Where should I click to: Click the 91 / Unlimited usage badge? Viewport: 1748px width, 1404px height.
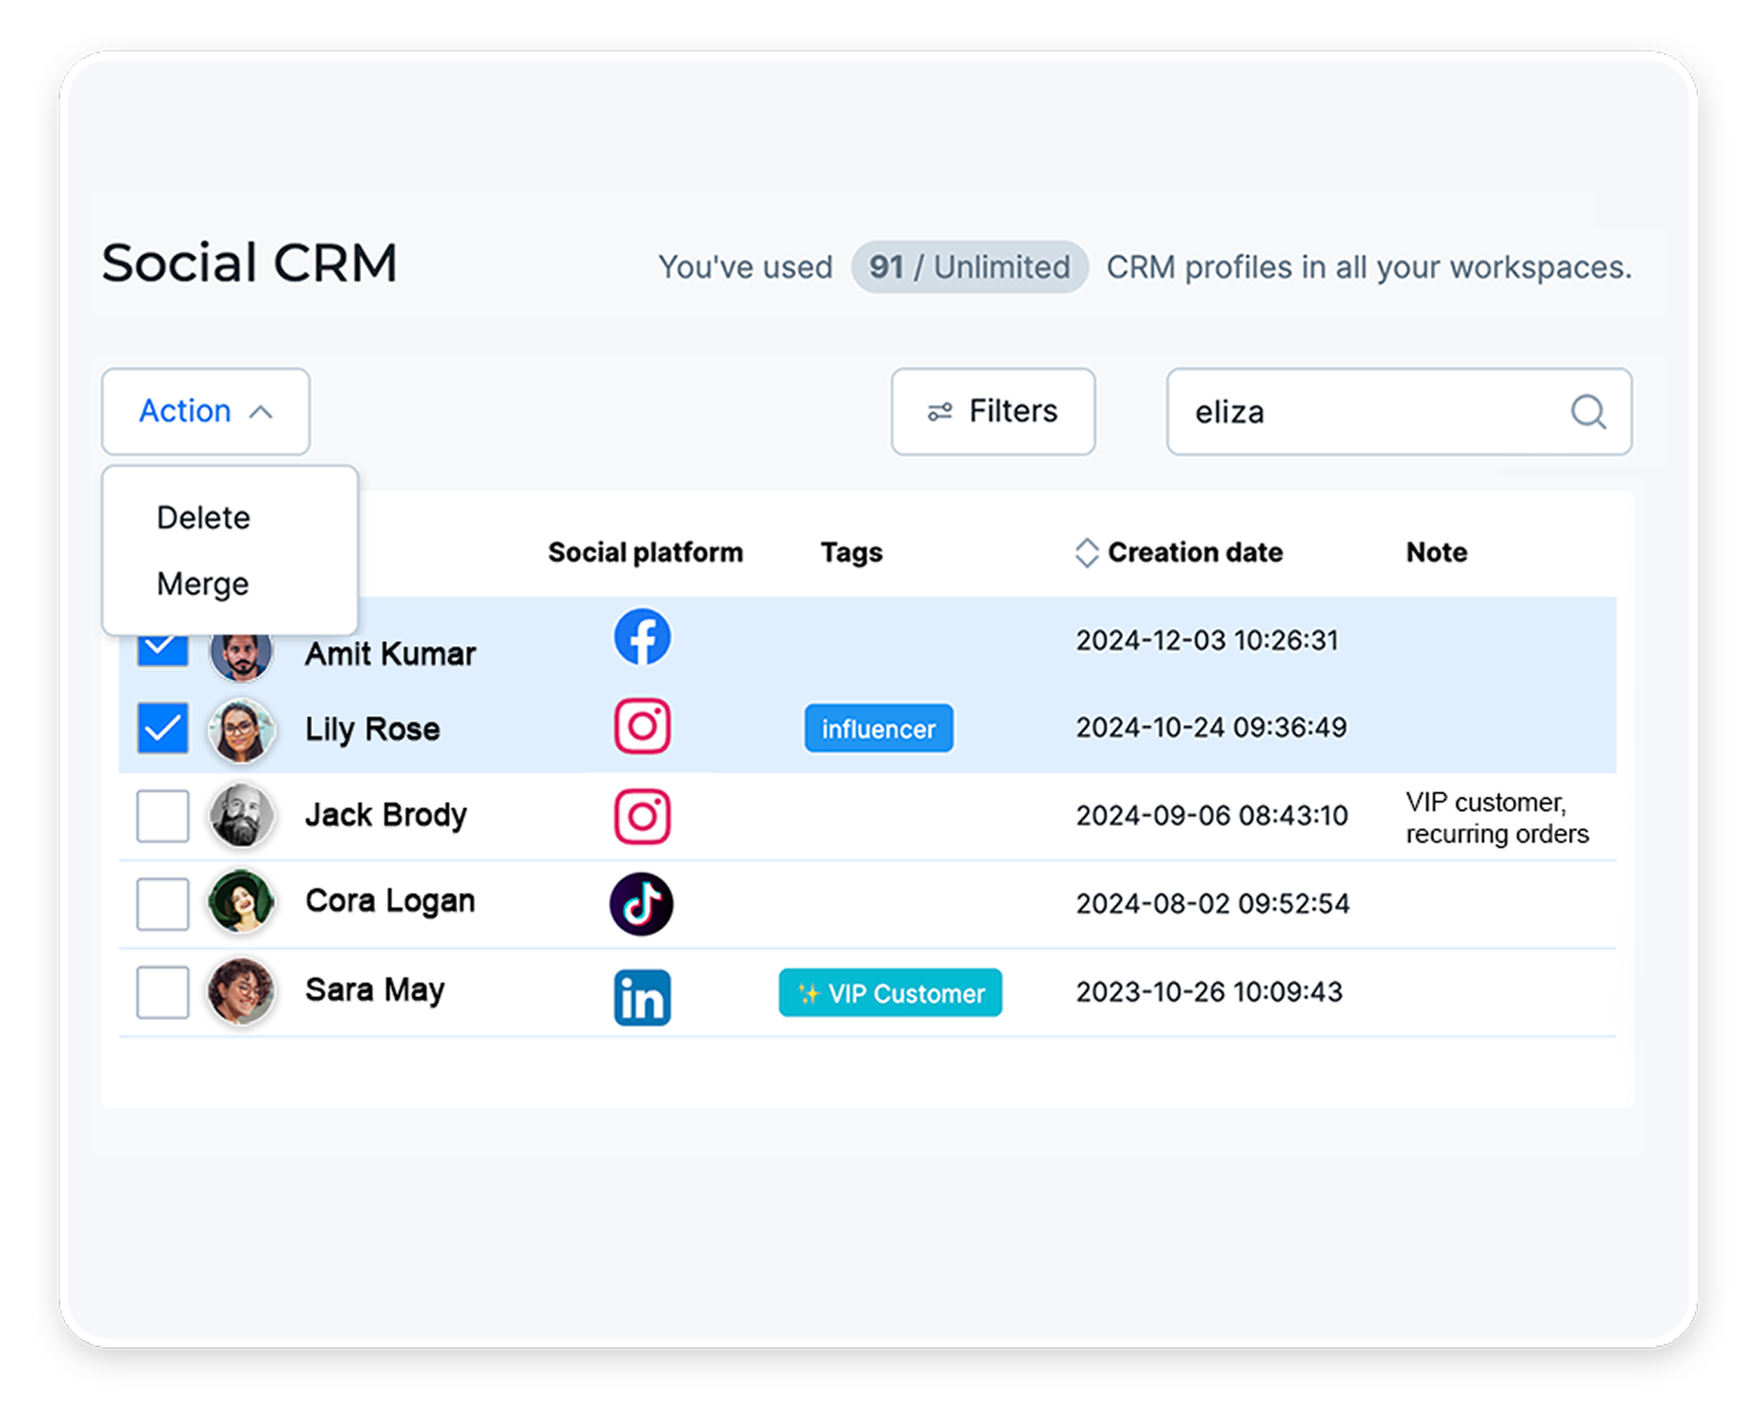(x=969, y=268)
